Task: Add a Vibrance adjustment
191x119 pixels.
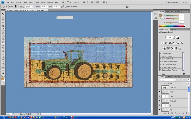Action: 162,43
